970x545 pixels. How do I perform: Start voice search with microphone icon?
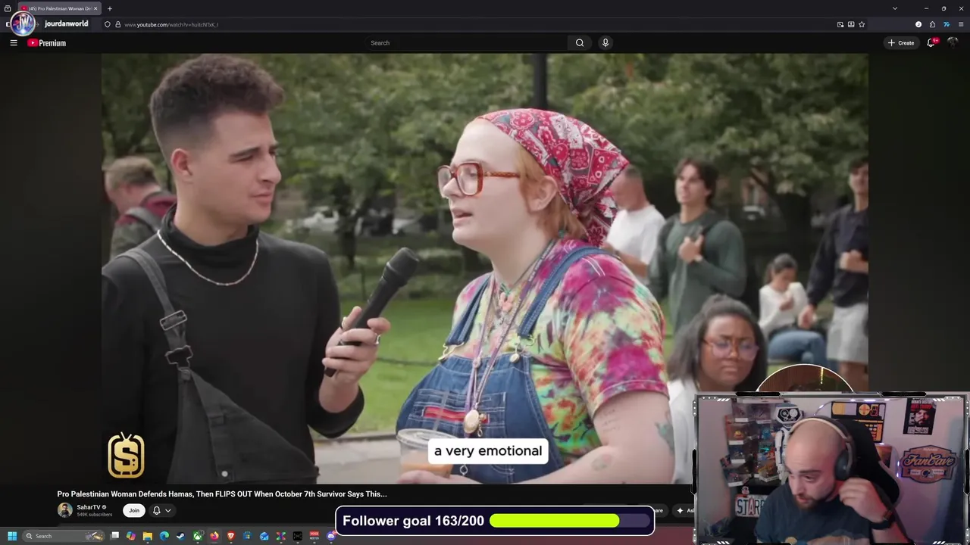click(x=605, y=43)
